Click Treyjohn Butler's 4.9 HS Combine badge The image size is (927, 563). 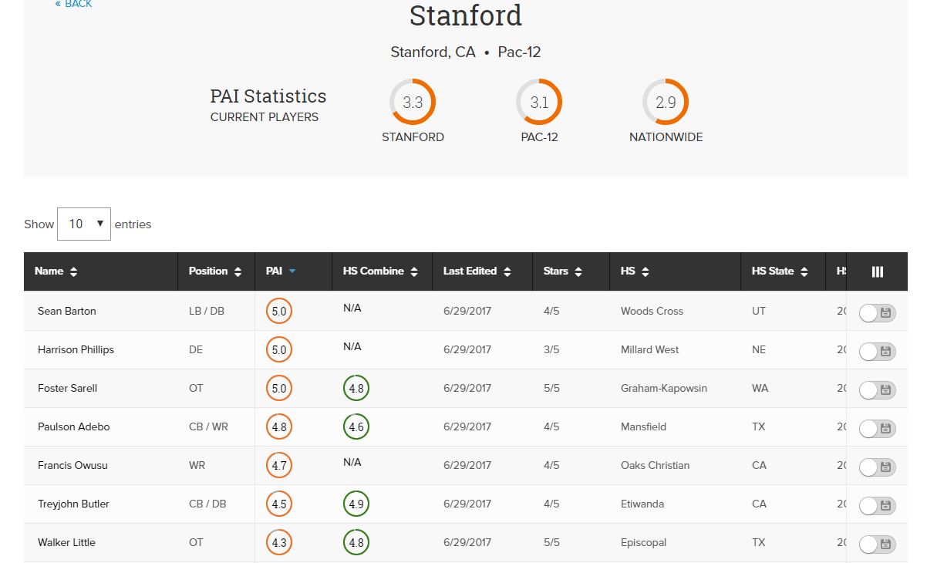pyautogui.click(x=356, y=504)
